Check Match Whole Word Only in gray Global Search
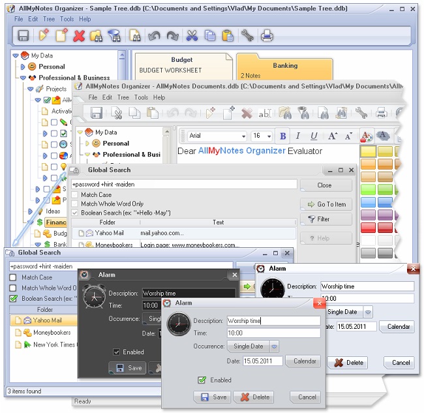 click(x=75, y=204)
